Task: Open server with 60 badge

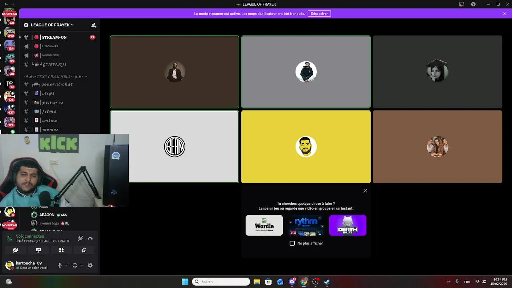Action: pyautogui.click(x=10, y=20)
